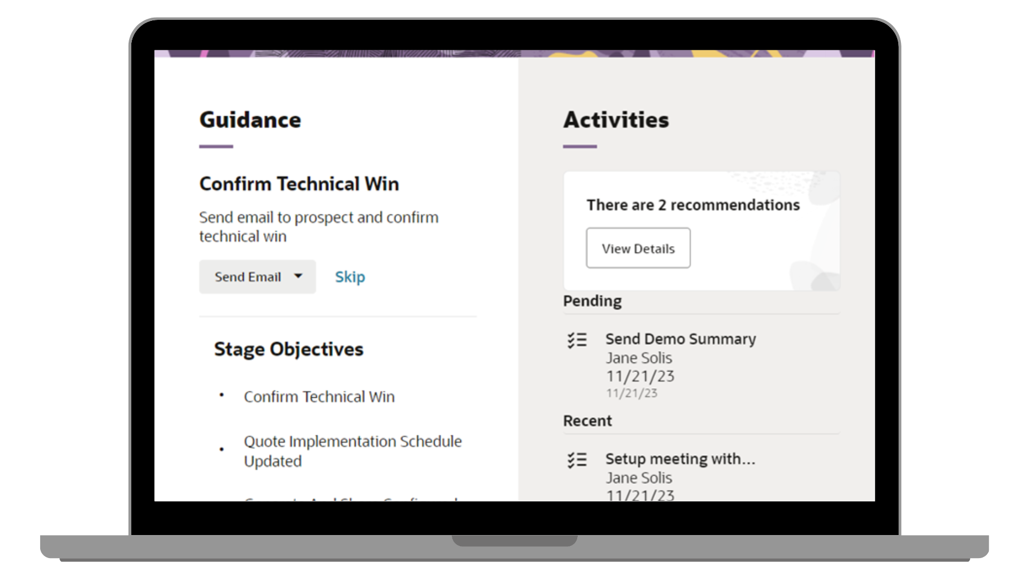Select Confirm Technical Win stage objective bullet
The width and height of the screenshot is (1029, 579).
tap(319, 397)
